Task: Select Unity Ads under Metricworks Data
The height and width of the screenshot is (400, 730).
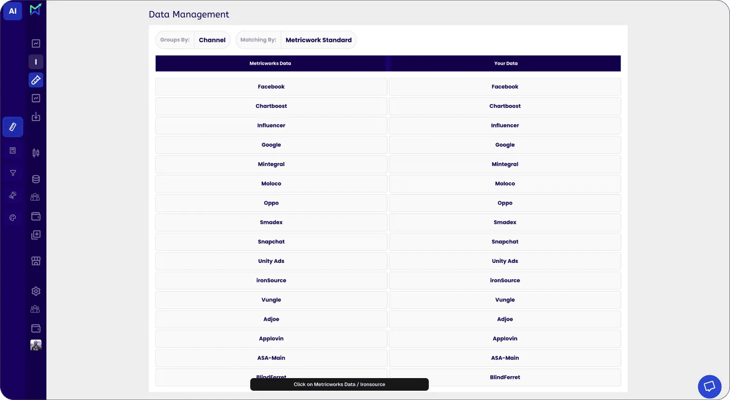Action: pos(271,261)
